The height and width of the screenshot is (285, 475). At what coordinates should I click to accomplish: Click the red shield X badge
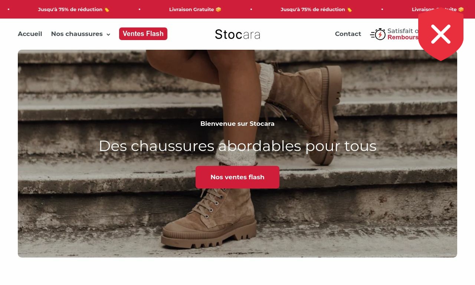441,34
